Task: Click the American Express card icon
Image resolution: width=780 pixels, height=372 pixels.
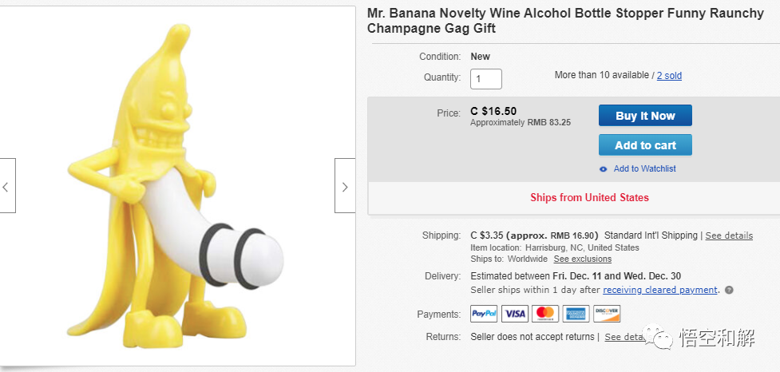Action: (576, 314)
